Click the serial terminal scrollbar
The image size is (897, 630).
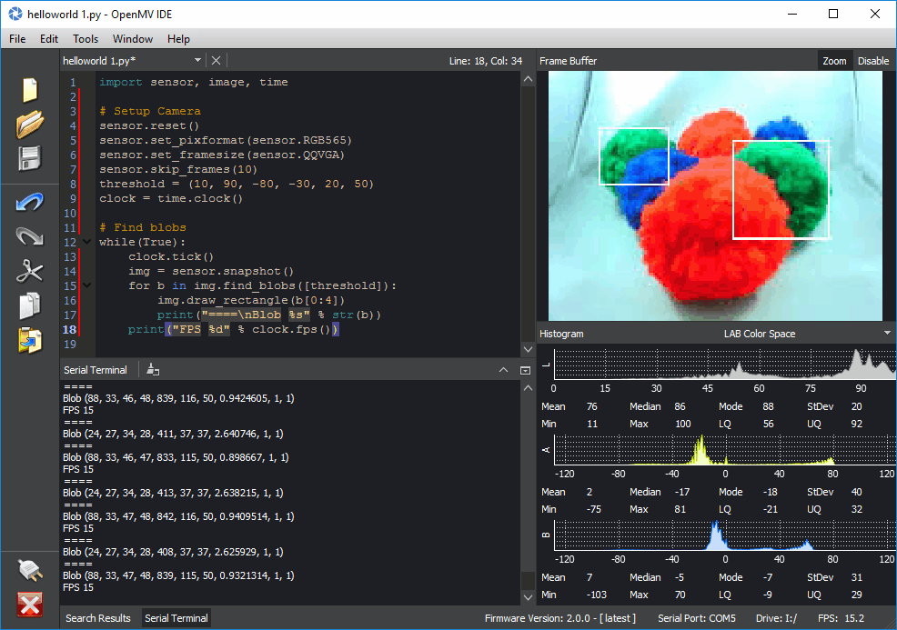pos(529,491)
